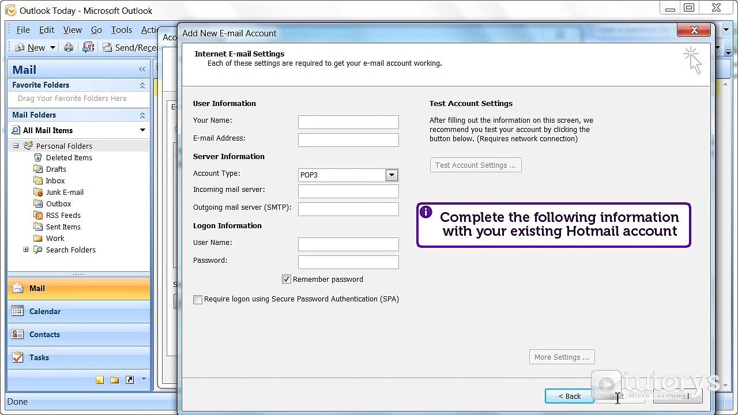Open the View menu

73,30
